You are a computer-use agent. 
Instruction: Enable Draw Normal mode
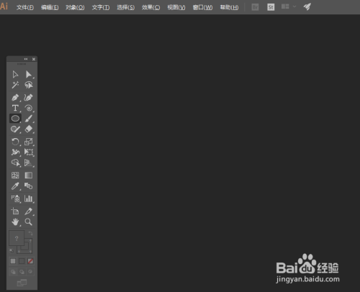[13, 272]
